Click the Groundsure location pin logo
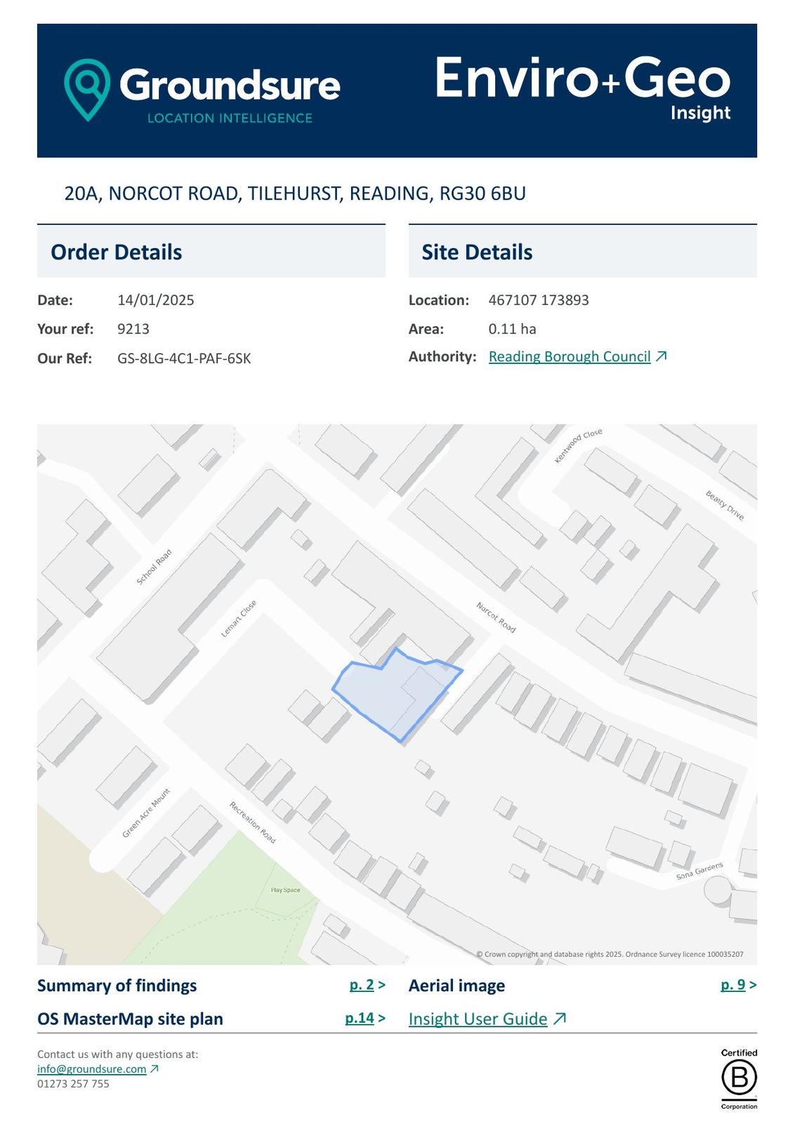 point(87,89)
